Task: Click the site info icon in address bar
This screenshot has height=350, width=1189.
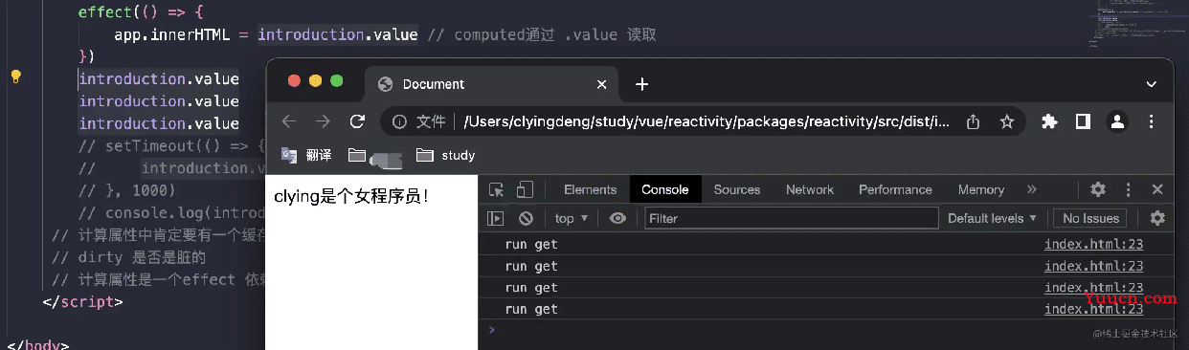Action: 400,121
